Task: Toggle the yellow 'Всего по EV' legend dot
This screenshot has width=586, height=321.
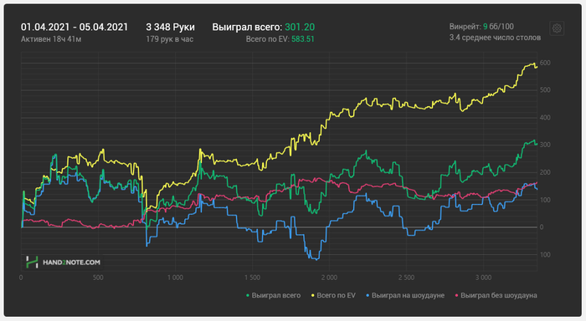Action: [313, 296]
